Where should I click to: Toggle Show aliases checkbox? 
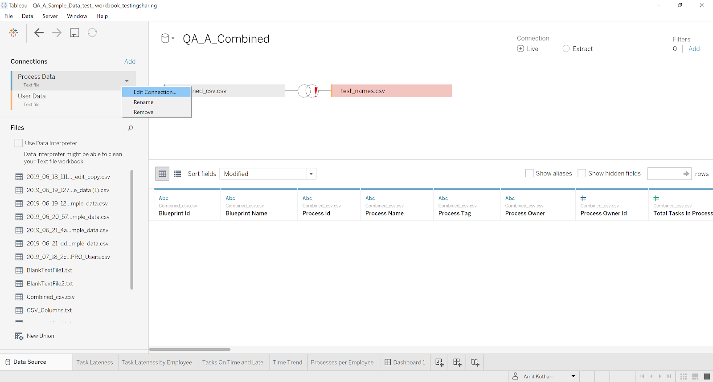(x=529, y=173)
